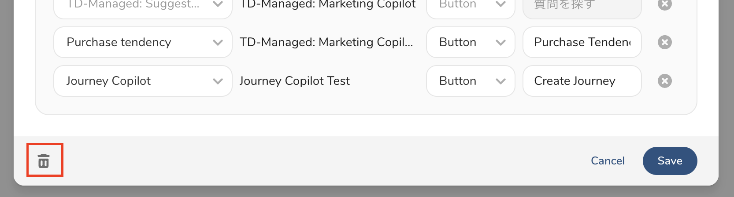Screen dimensions: 734x197
Task: Click the Japanese placeholder input in top row
Action: click(582, 6)
